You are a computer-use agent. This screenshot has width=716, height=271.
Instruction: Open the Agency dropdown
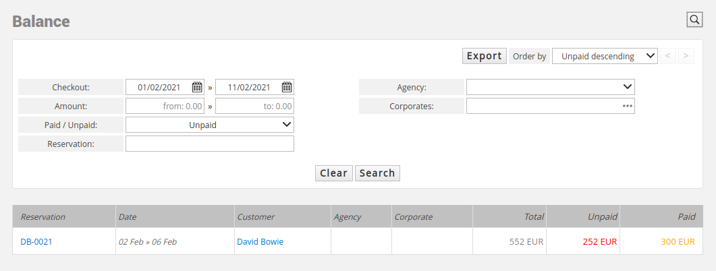tap(550, 87)
